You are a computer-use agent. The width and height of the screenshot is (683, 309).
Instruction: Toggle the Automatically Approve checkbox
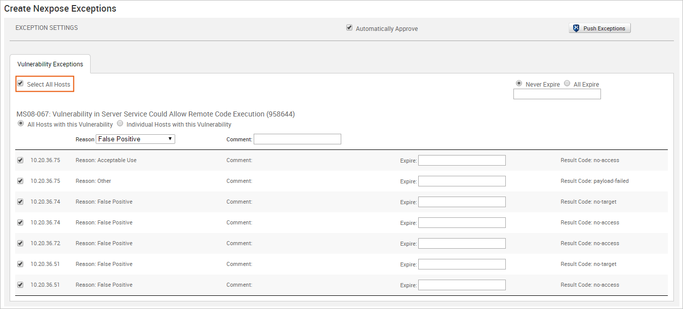click(349, 28)
